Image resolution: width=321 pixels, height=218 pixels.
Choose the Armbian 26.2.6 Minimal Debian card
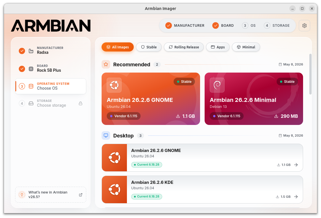254,99
